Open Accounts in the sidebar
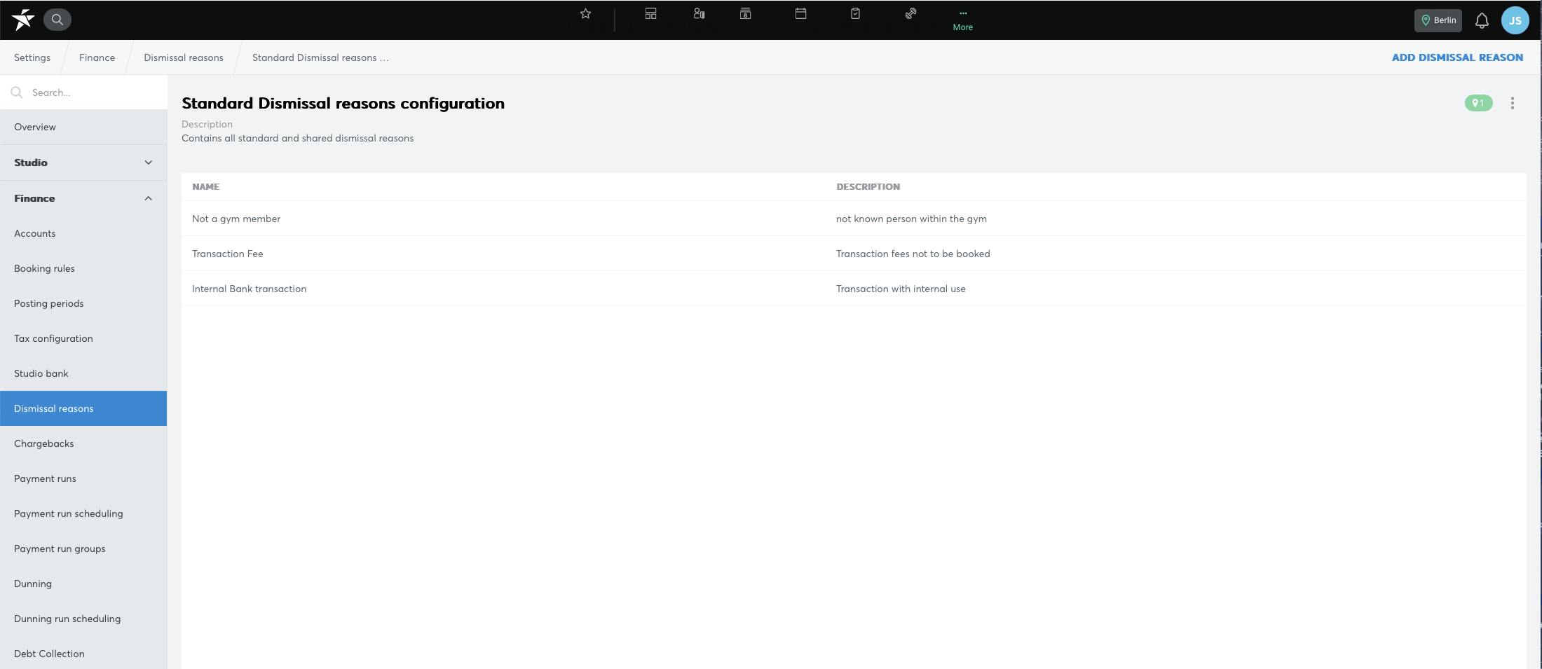Image resolution: width=1542 pixels, height=669 pixels. point(83,233)
